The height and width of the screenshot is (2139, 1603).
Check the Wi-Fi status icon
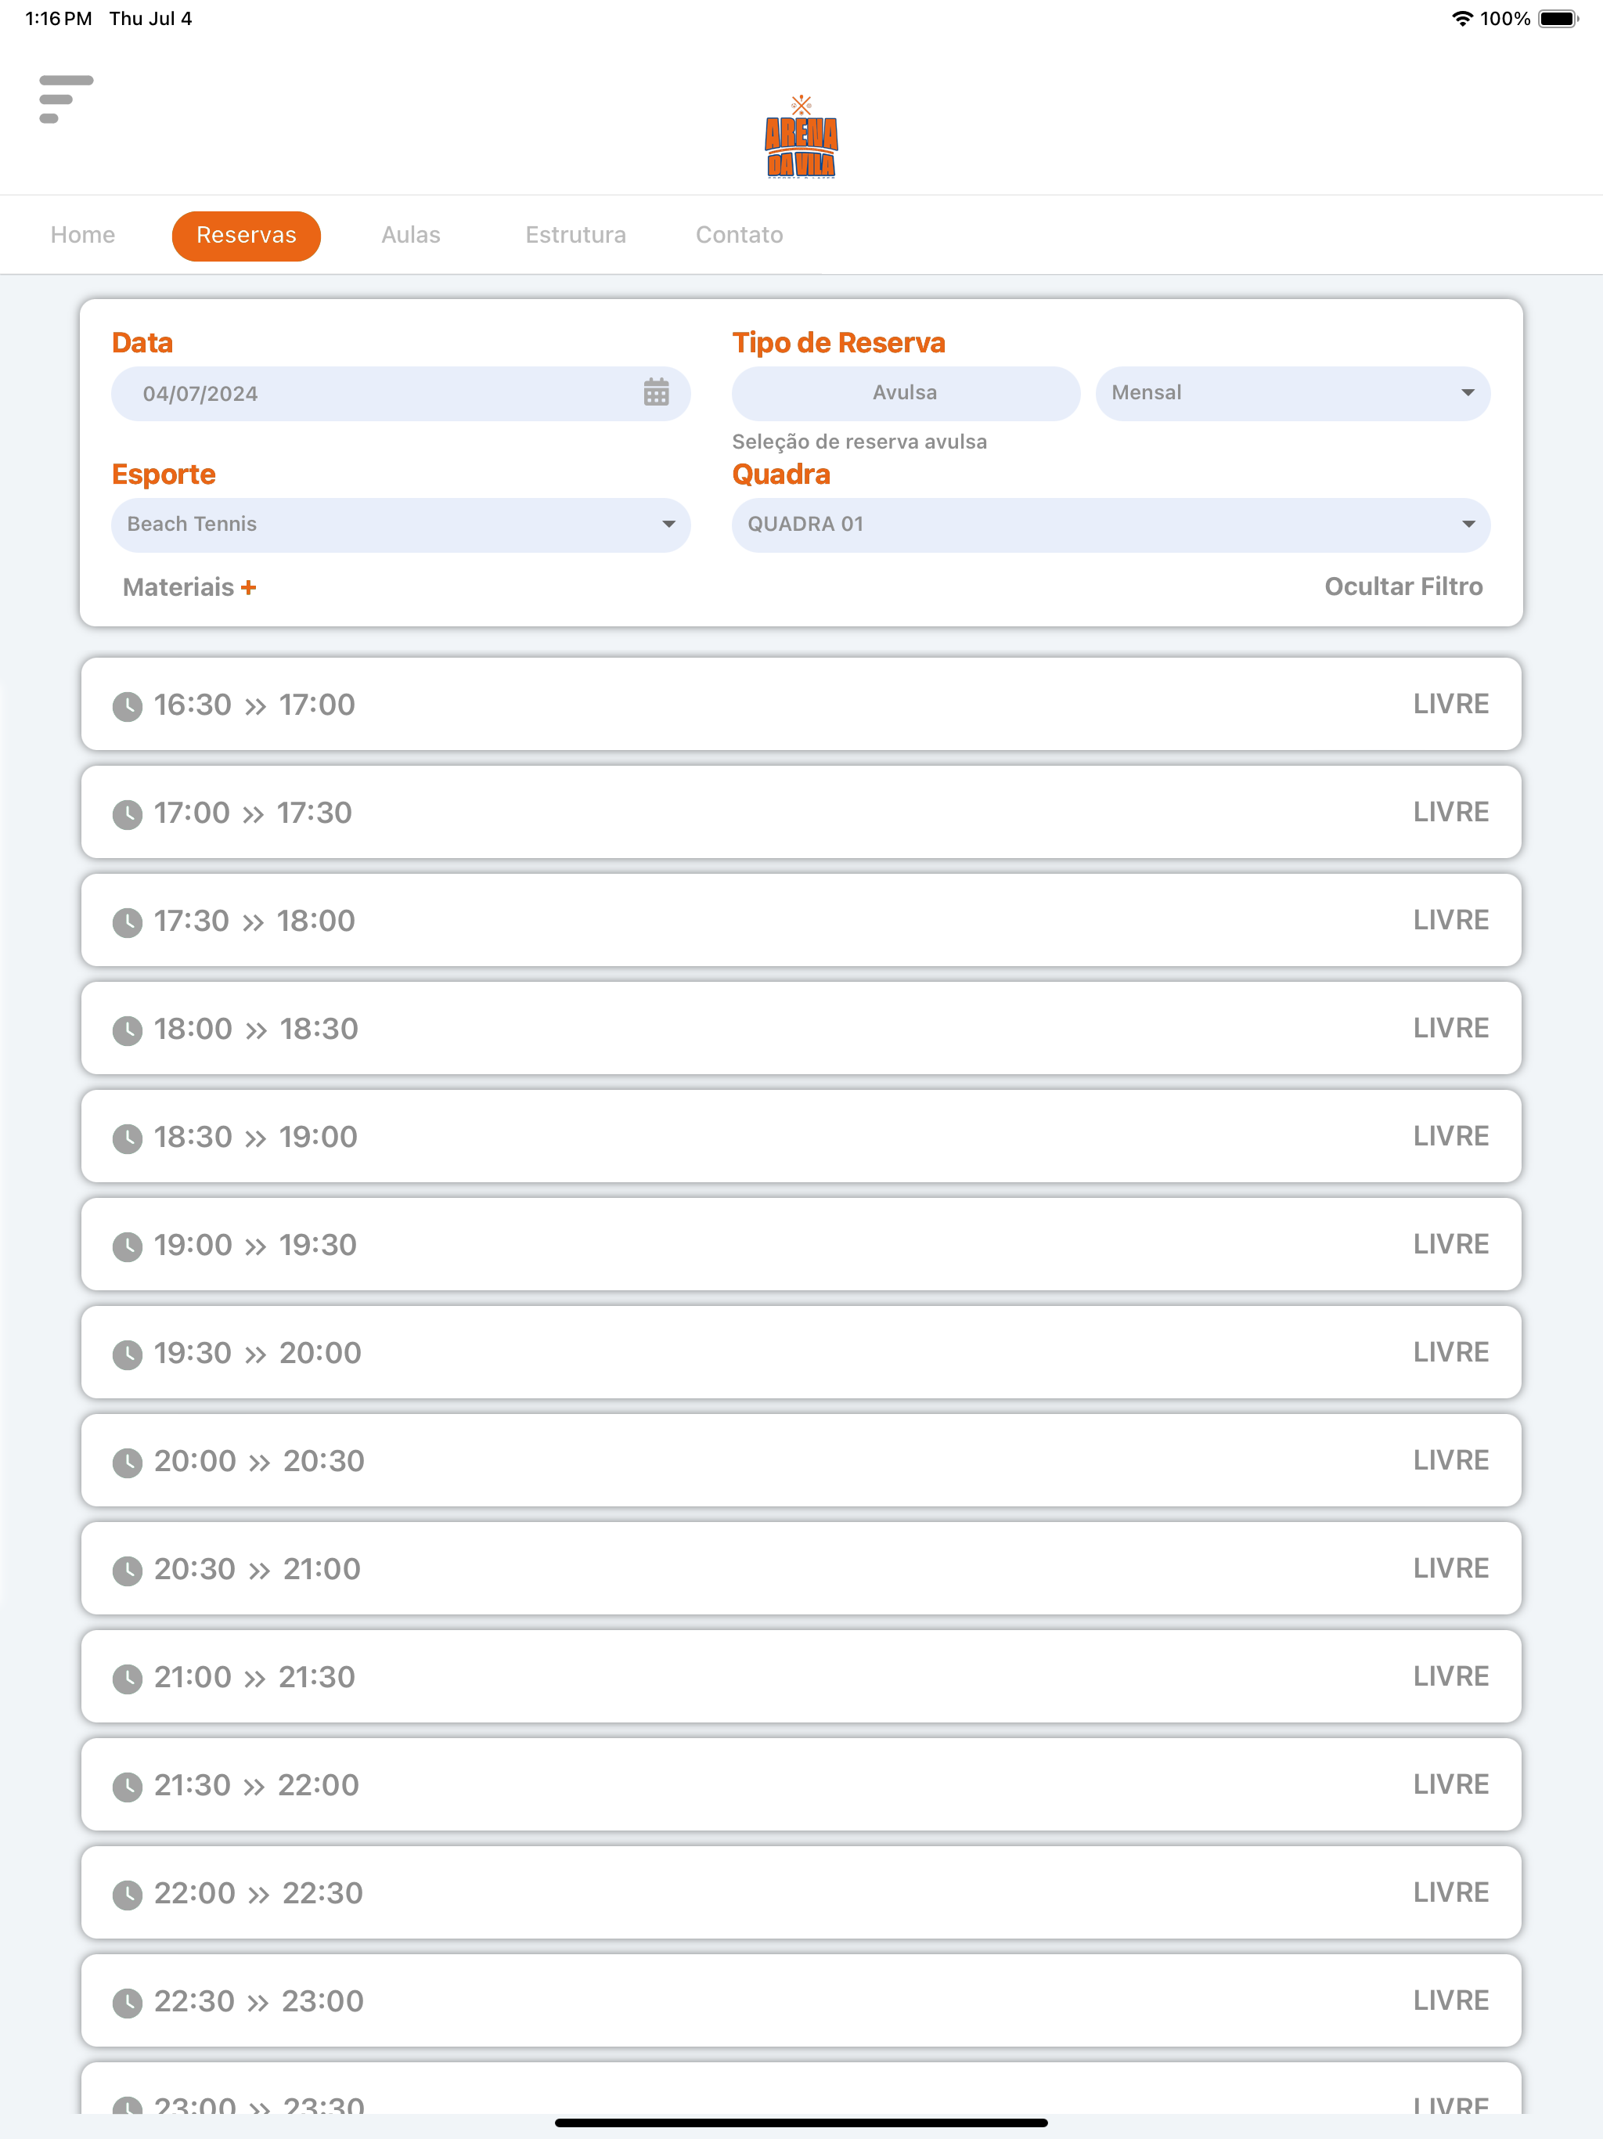pyautogui.click(x=1462, y=18)
